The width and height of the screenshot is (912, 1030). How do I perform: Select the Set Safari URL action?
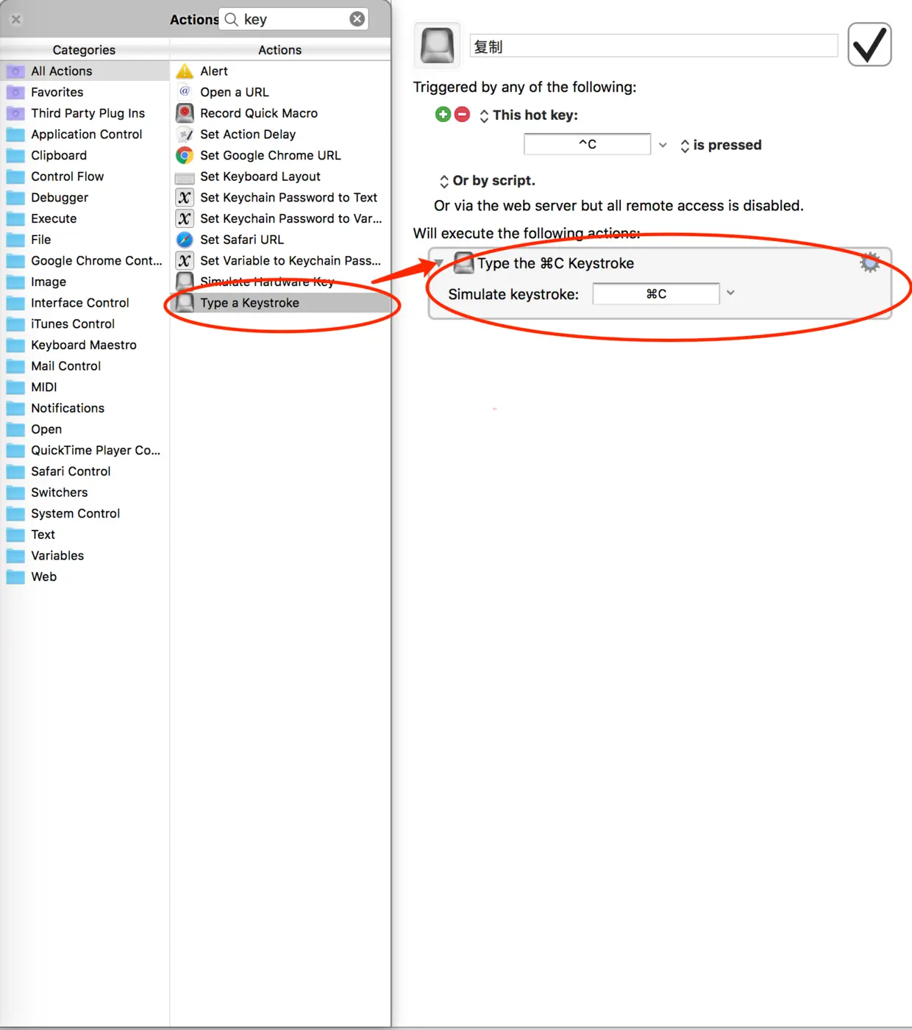[280, 240]
